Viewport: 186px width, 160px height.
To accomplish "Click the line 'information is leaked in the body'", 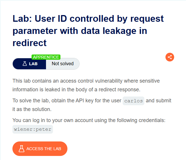I will point(76,90).
